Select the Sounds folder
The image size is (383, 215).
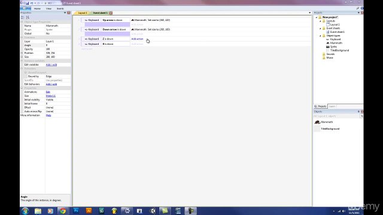(330, 54)
